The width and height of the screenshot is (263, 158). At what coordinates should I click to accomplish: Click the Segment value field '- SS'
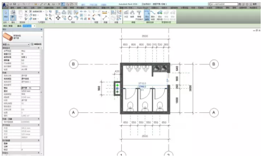[x=30, y=88]
